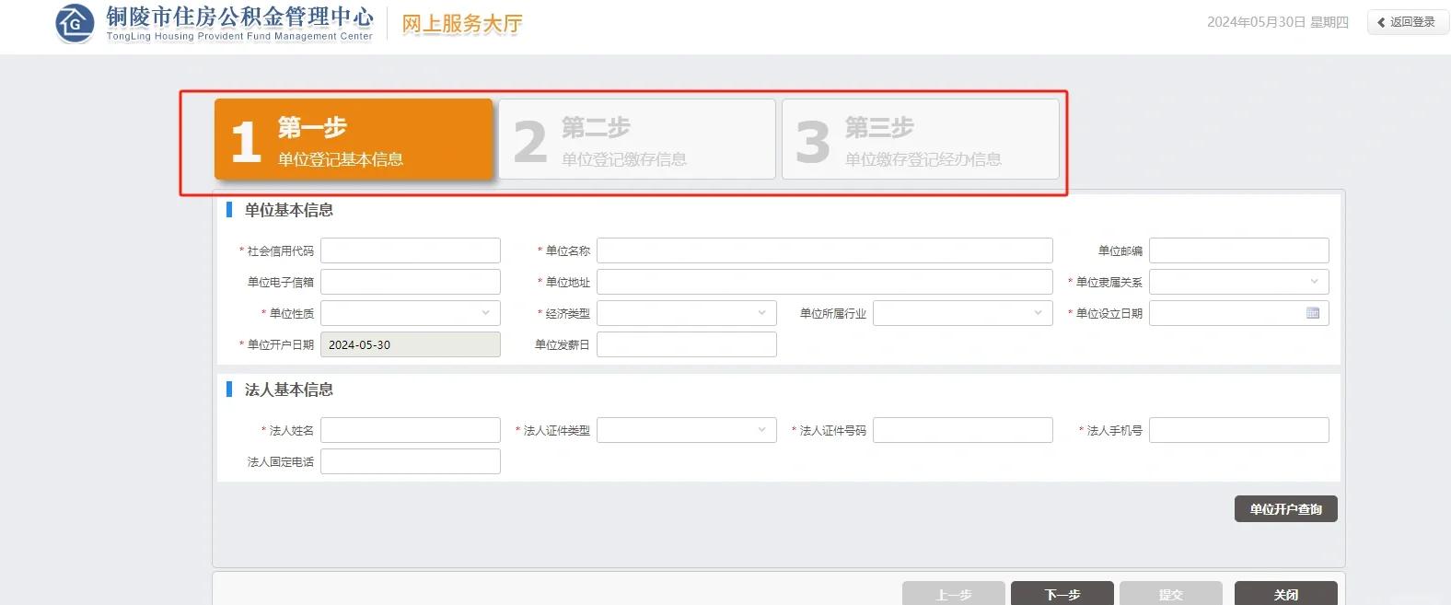Click the date text 2024年05月30日 星期四
The image size is (1451, 605).
1278,22
